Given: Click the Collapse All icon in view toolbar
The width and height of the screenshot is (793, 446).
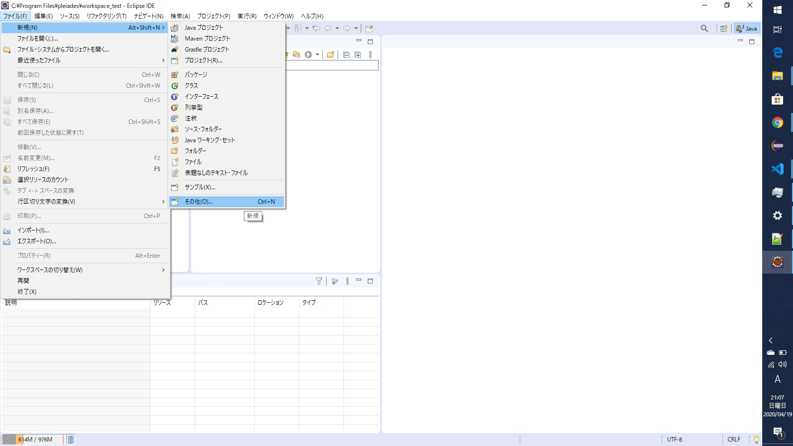Looking at the screenshot, I should click(346, 55).
